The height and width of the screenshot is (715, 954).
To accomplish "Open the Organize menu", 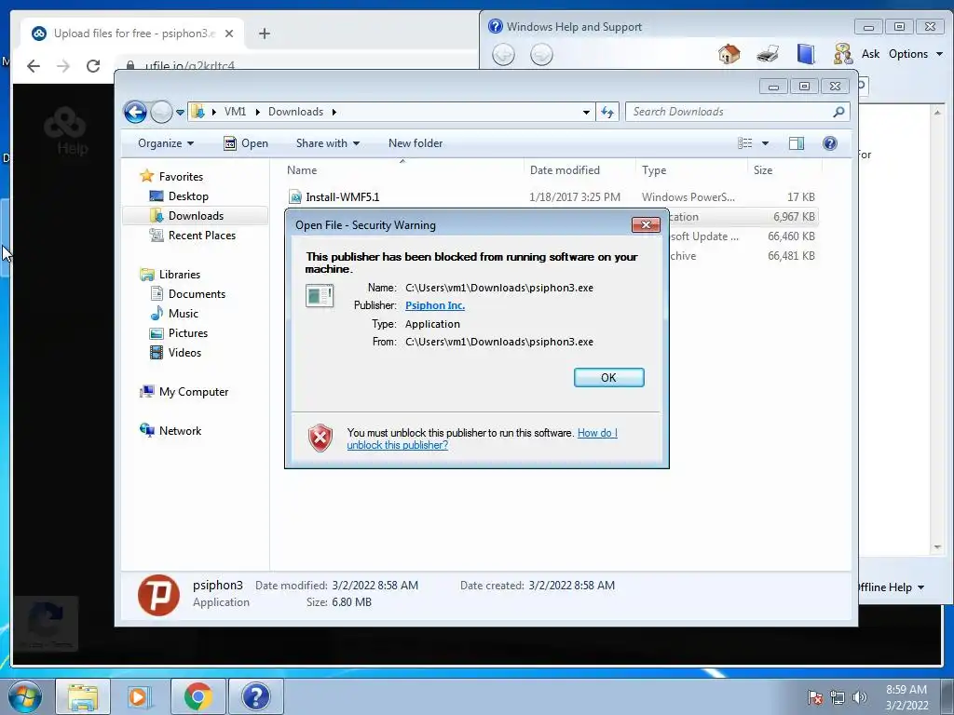I will pyautogui.click(x=166, y=143).
